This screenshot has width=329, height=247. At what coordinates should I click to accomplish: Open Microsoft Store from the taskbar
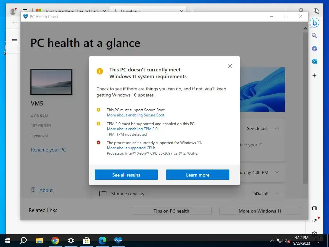click(86, 241)
